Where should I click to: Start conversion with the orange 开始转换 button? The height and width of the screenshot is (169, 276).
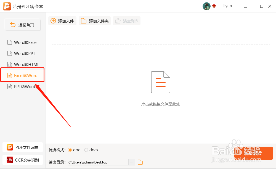click(x=253, y=153)
